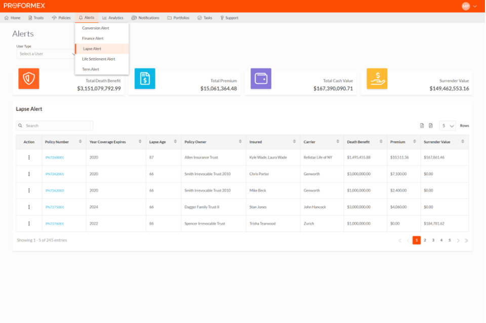Open the Policies tab

click(61, 18)
